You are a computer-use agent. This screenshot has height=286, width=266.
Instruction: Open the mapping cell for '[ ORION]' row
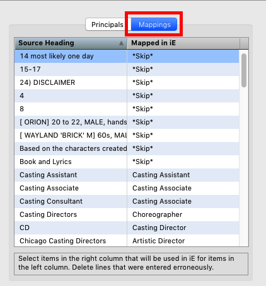point(183,122)
